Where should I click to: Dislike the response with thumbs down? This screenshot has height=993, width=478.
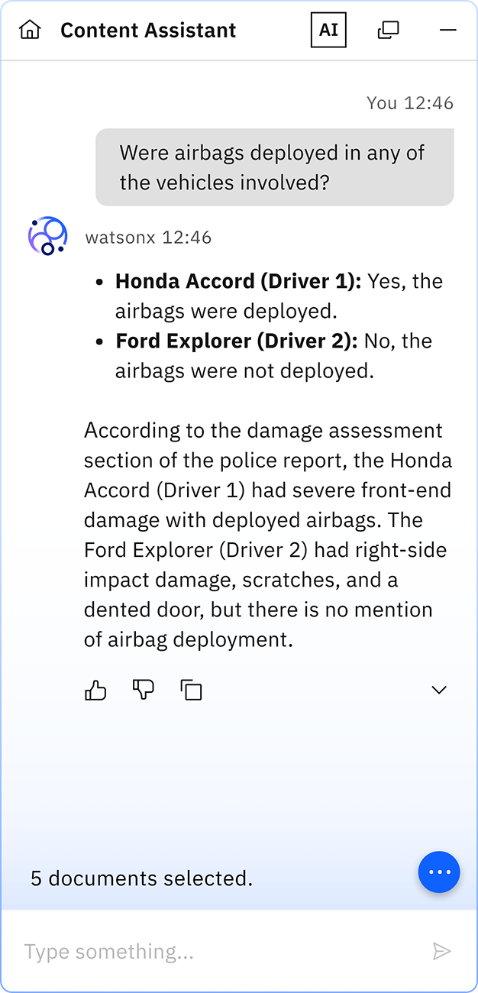pos(144,691)
